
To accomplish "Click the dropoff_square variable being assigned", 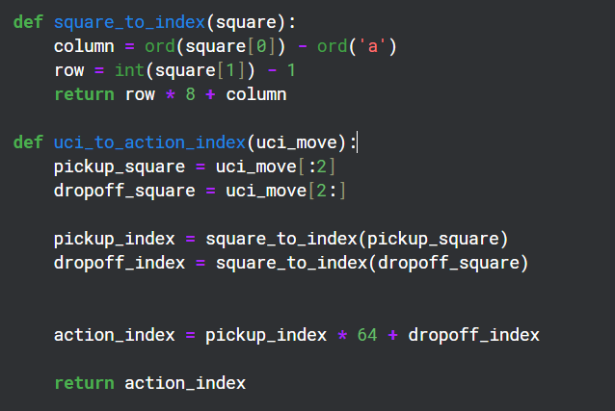I will coord(124,191).
